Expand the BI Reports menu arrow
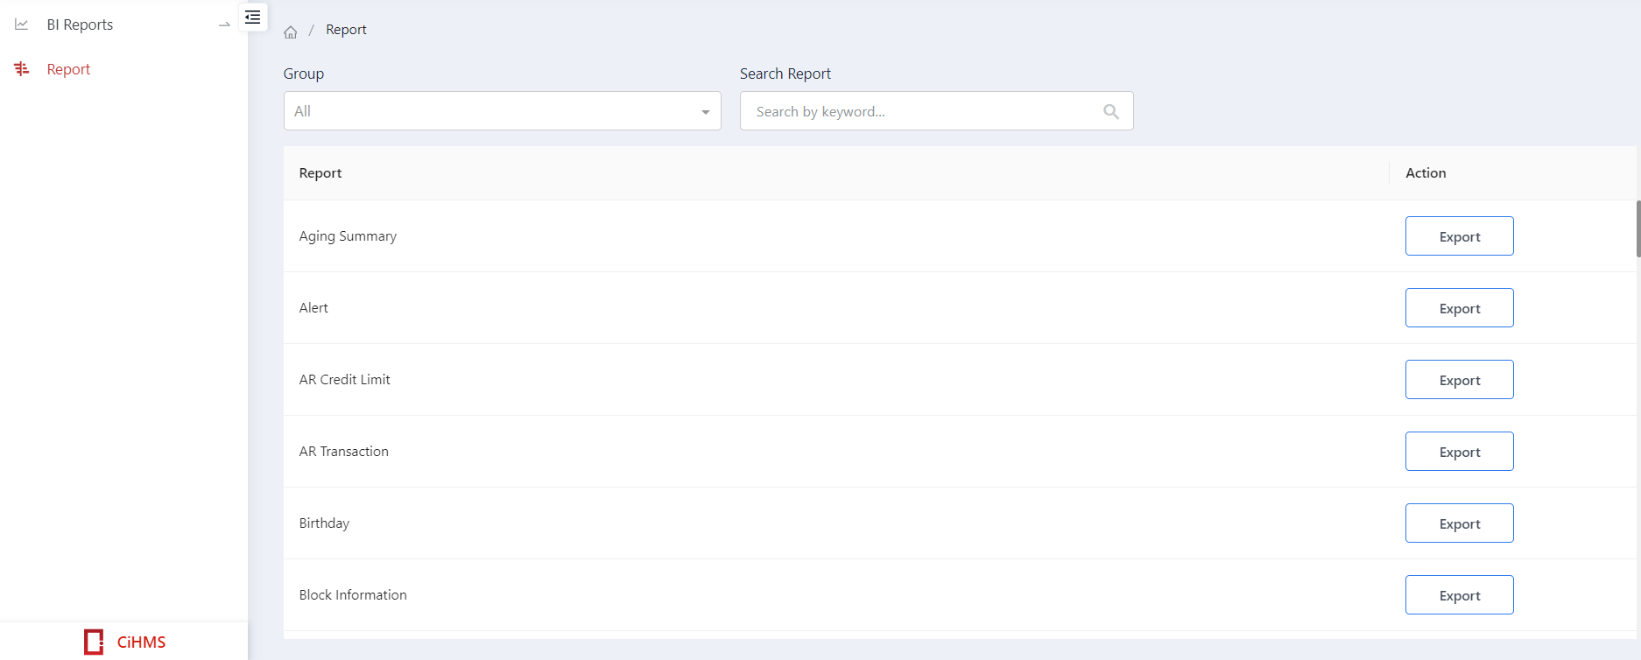Screen dimensions: 1641x660 point(224,25)
